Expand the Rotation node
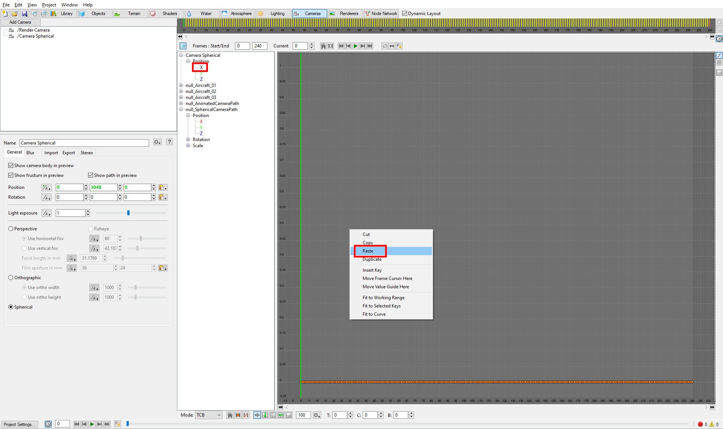 point(188,140)
